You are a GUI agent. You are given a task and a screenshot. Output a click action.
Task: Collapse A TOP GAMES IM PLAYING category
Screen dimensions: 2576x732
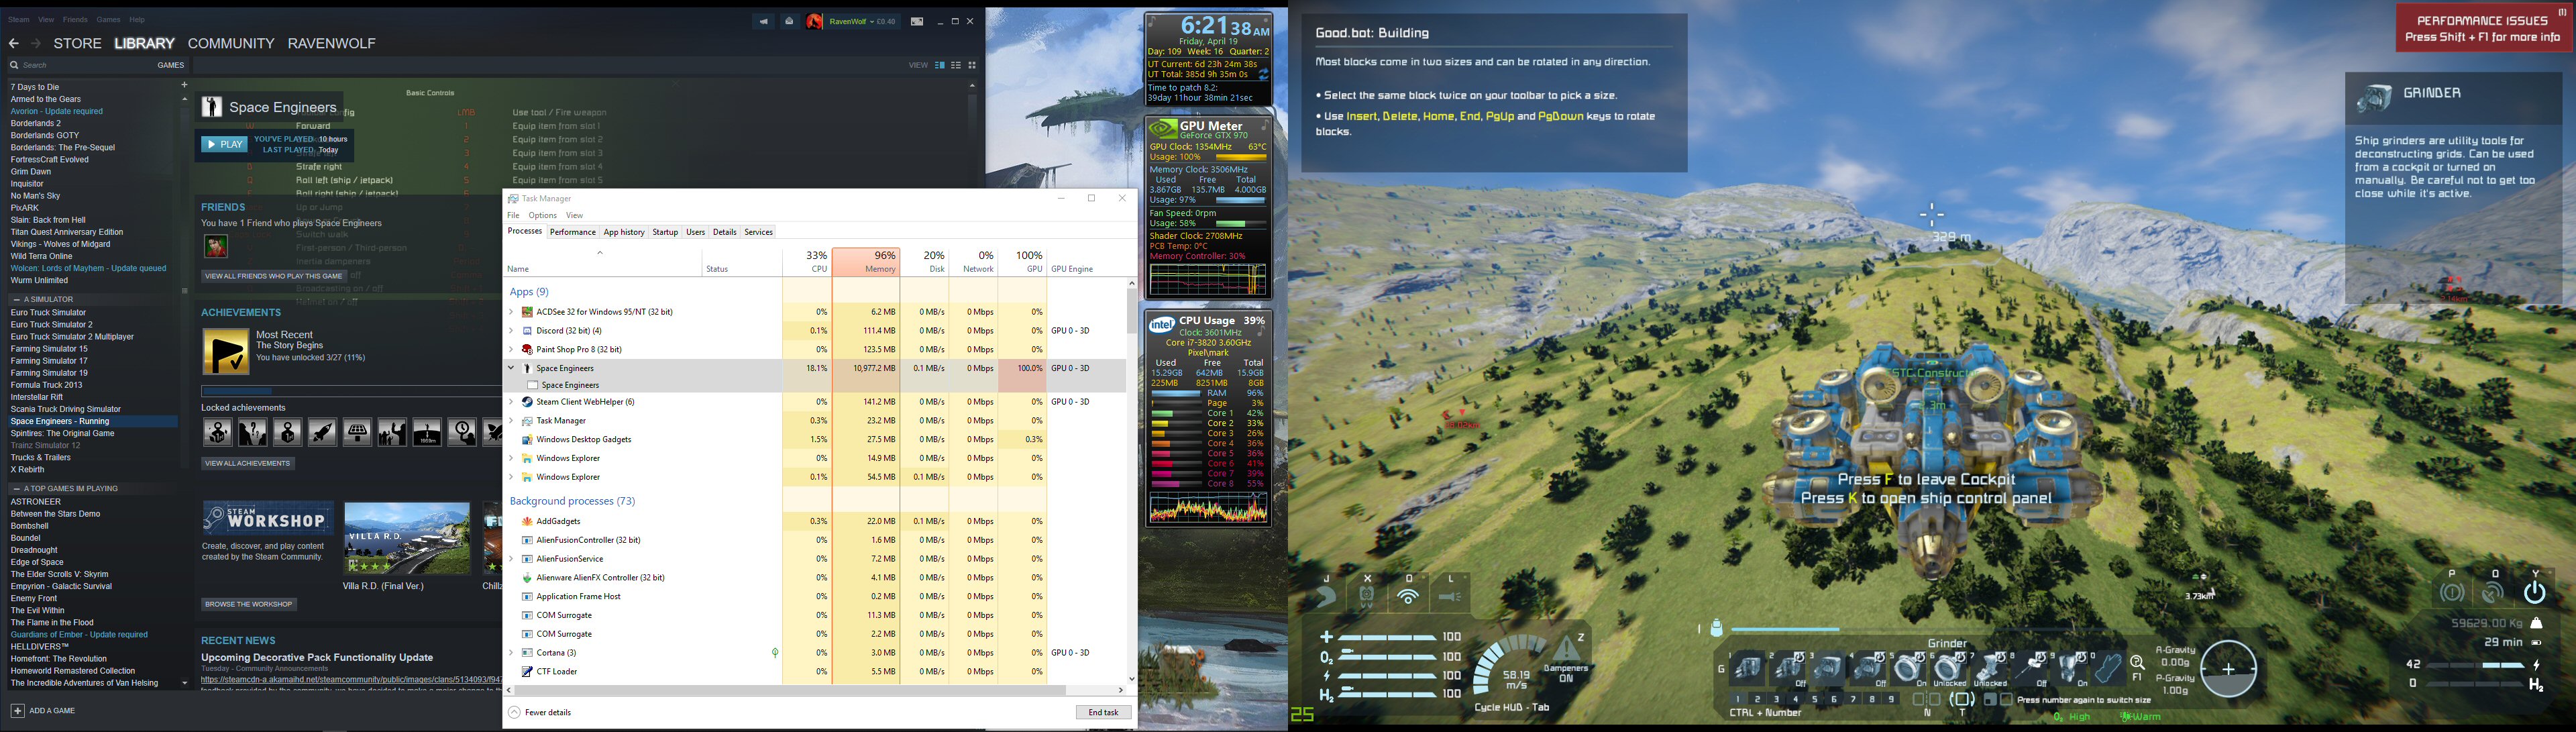pos(16,489)
